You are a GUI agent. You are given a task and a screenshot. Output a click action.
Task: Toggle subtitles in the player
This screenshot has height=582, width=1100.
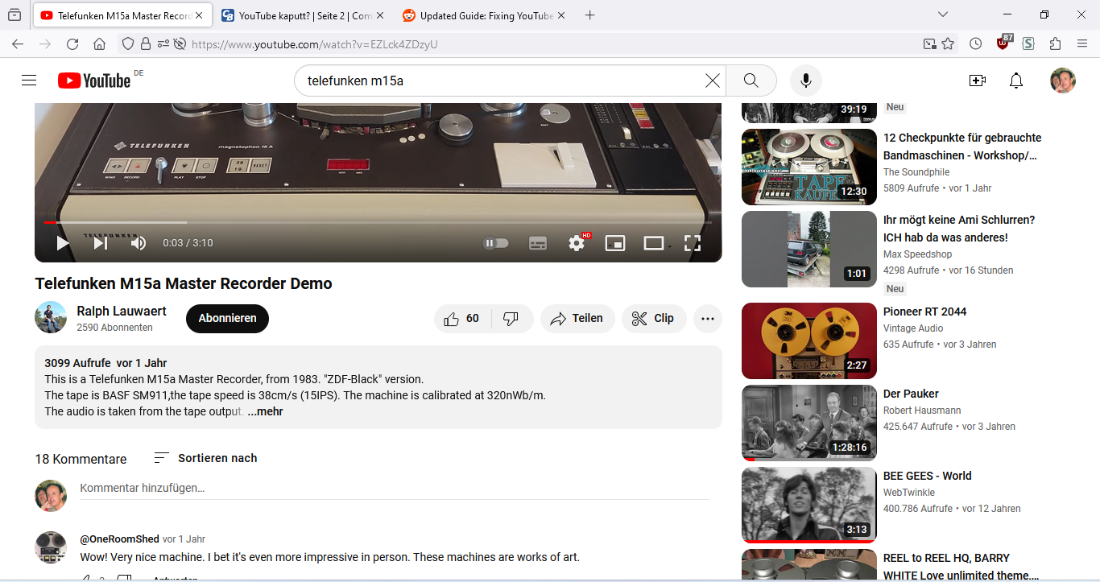538,243
